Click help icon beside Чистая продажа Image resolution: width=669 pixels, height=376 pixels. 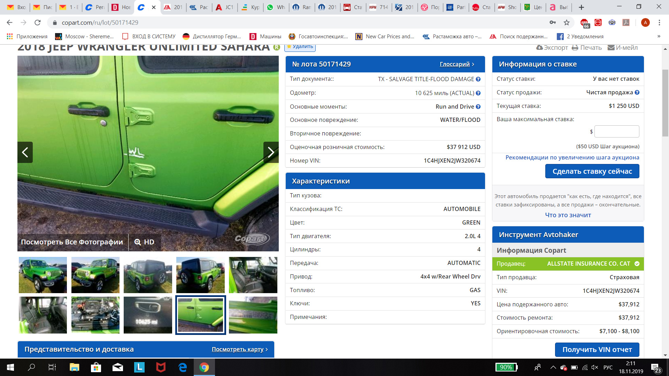click(637, 92)
